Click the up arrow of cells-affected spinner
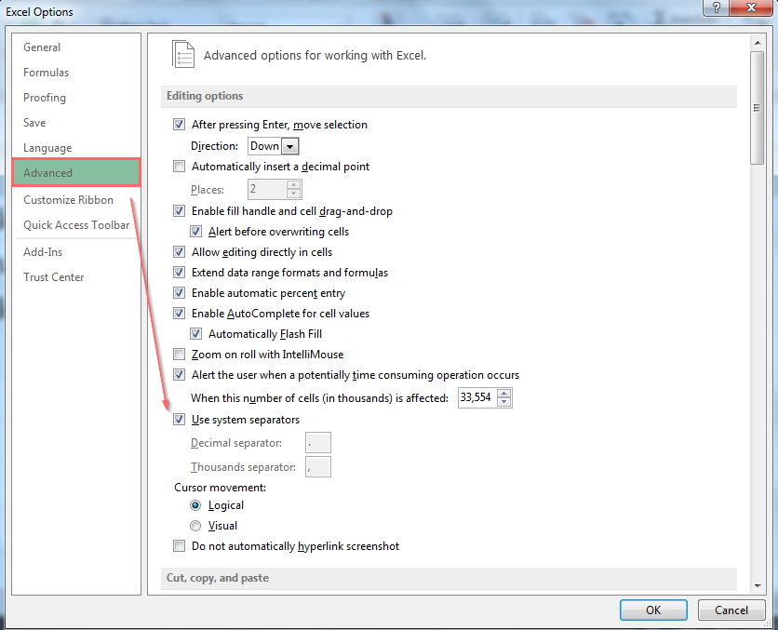Image resolution: width=778 pixels, height=630 pixels. tap(504, 394)
